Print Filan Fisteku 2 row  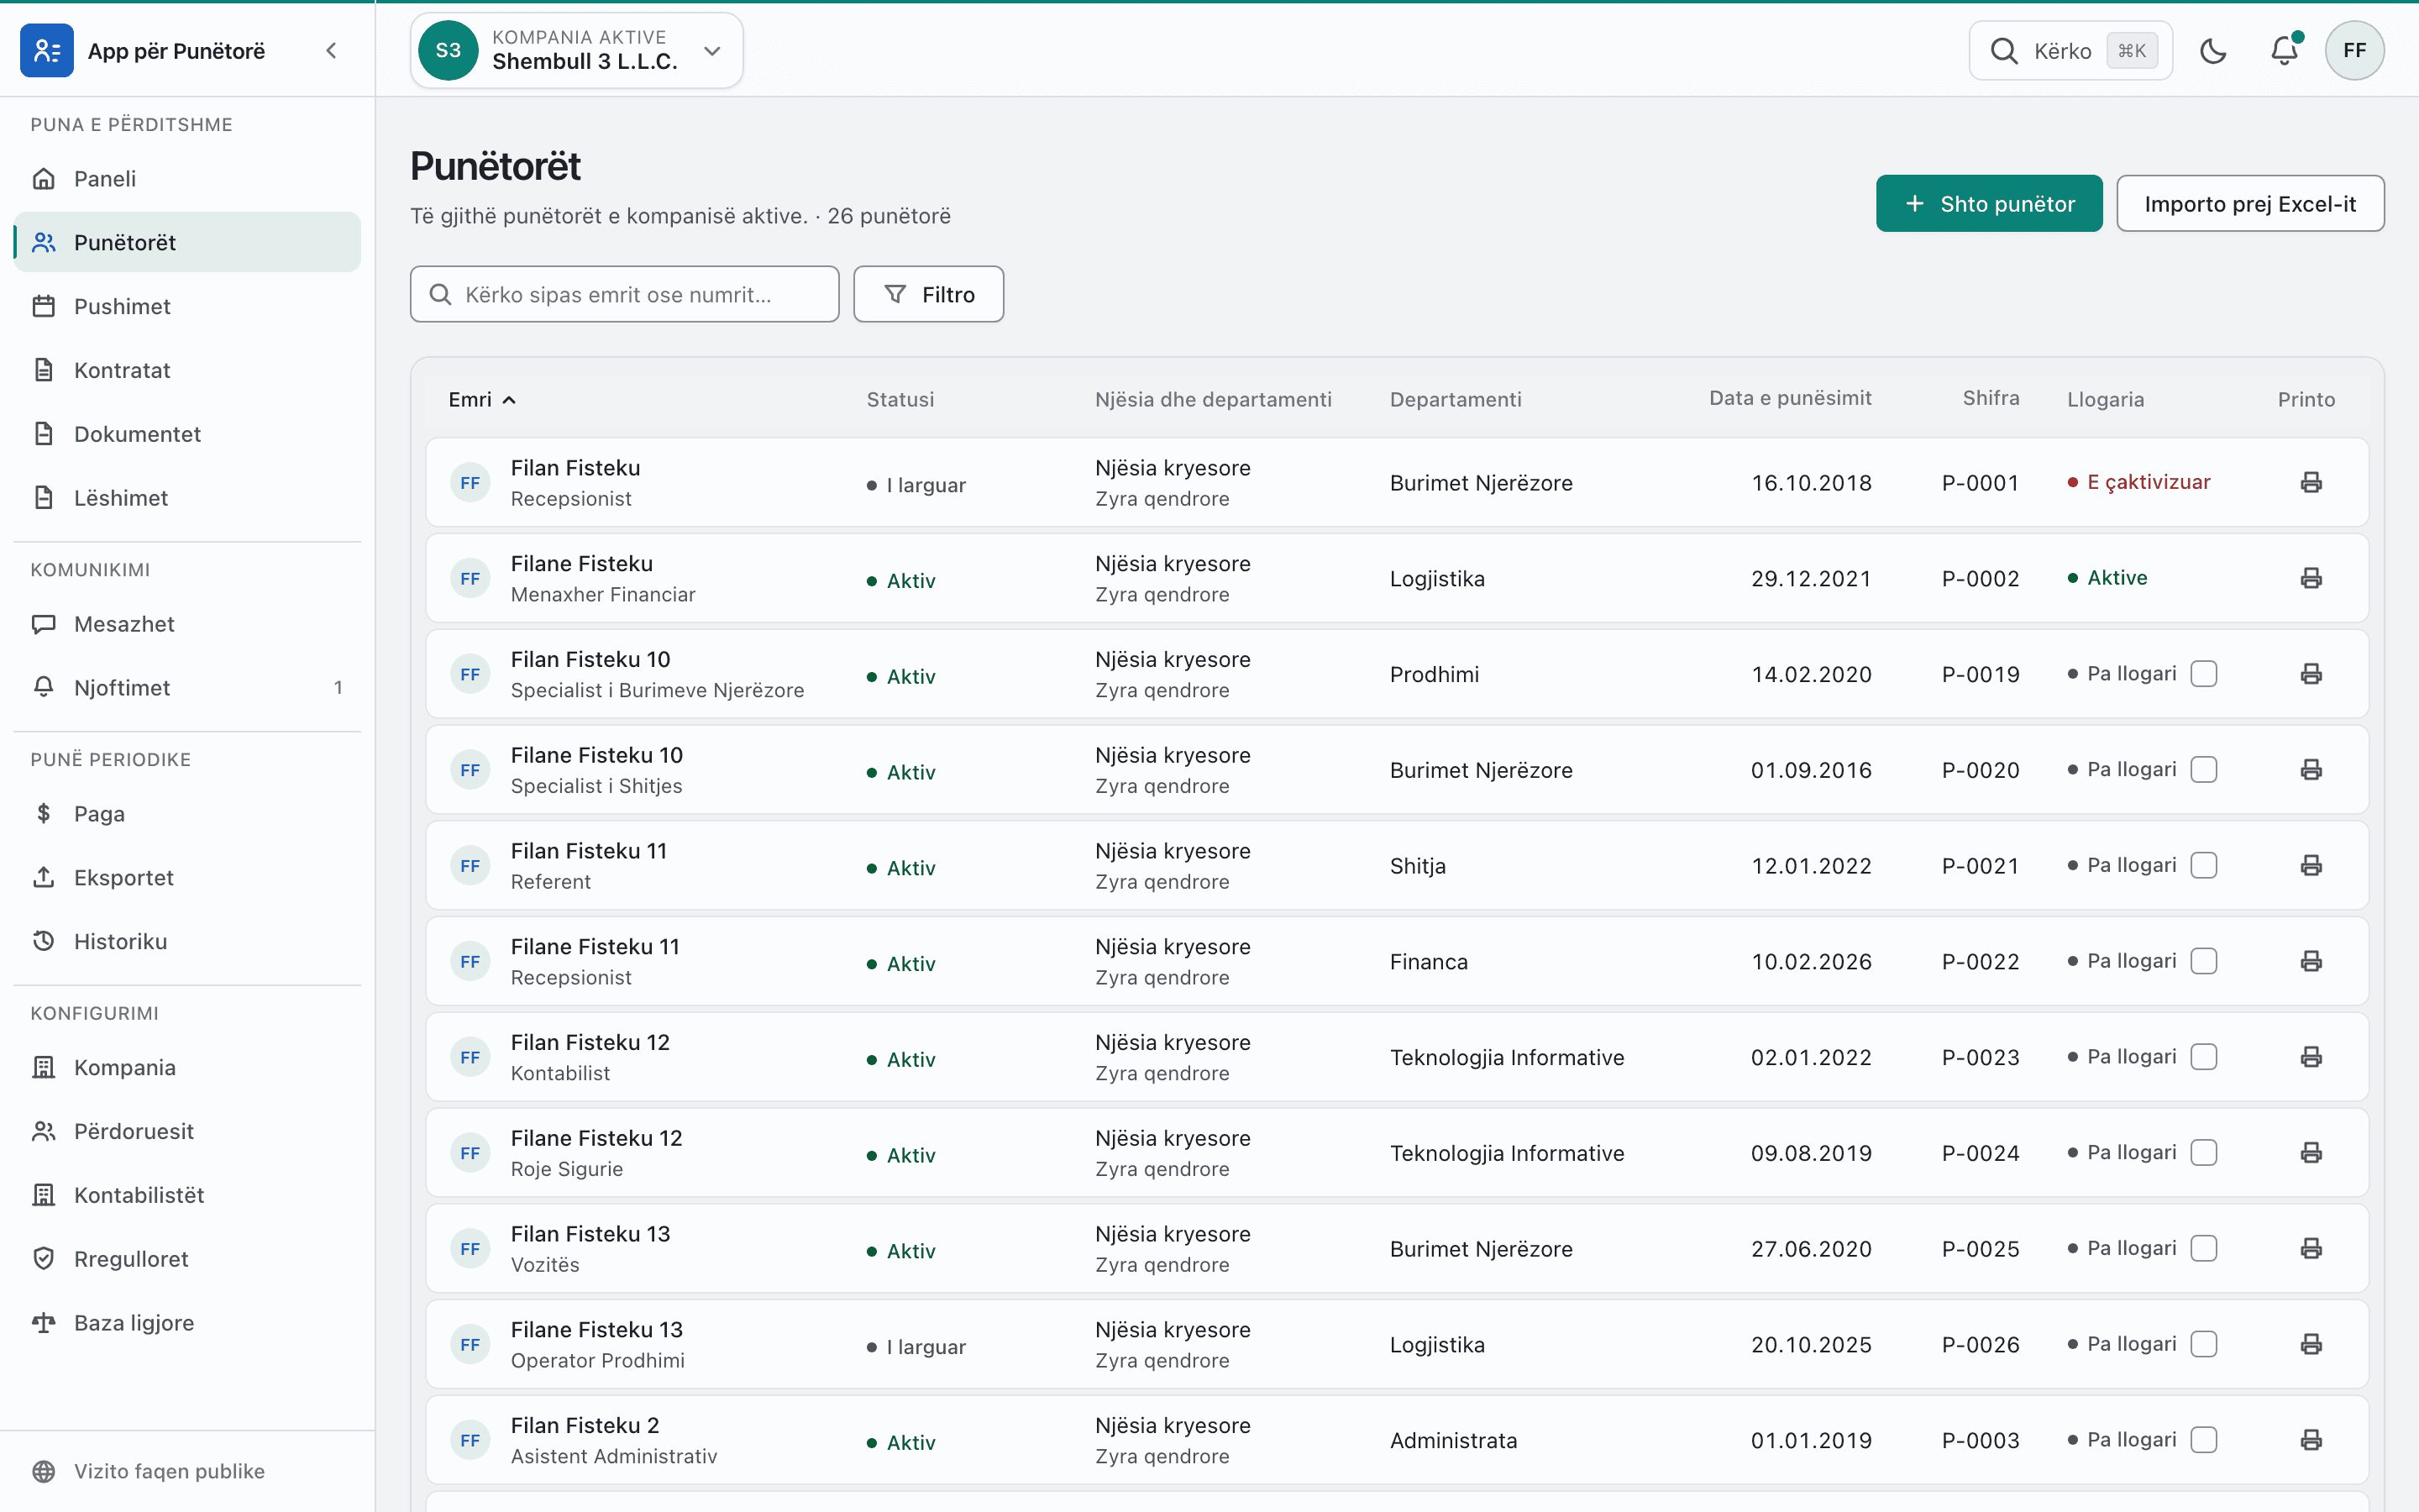2311,1440
